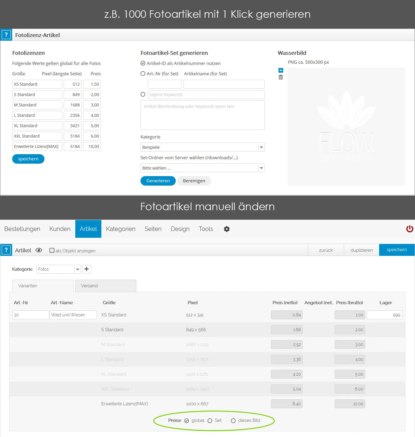Upload a watermark image via arrow icon
Viewport: 415px width, 437px height.
tap(281, 70)
